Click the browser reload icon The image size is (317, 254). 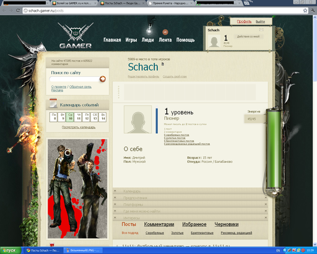(x=18, y=11)
